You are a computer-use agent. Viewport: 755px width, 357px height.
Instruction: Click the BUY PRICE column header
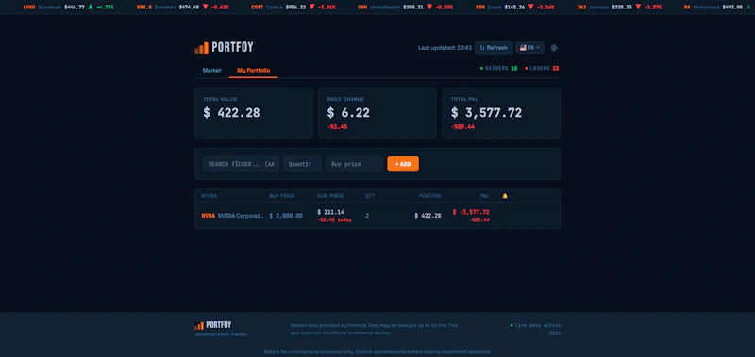[281, 196]
